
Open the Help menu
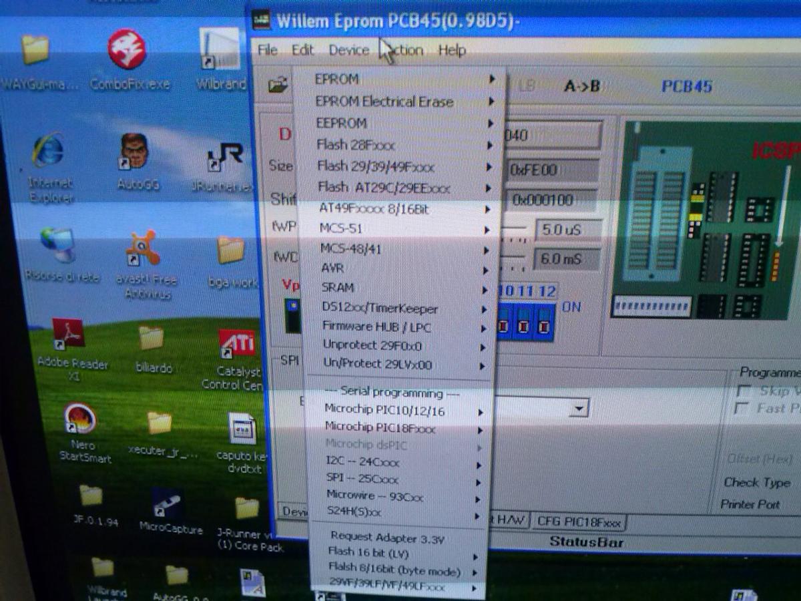click(452, 49)
